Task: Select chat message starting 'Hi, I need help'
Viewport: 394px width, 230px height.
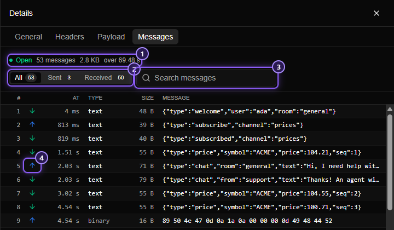Action: pyautogui.click(x=193, y=166)
